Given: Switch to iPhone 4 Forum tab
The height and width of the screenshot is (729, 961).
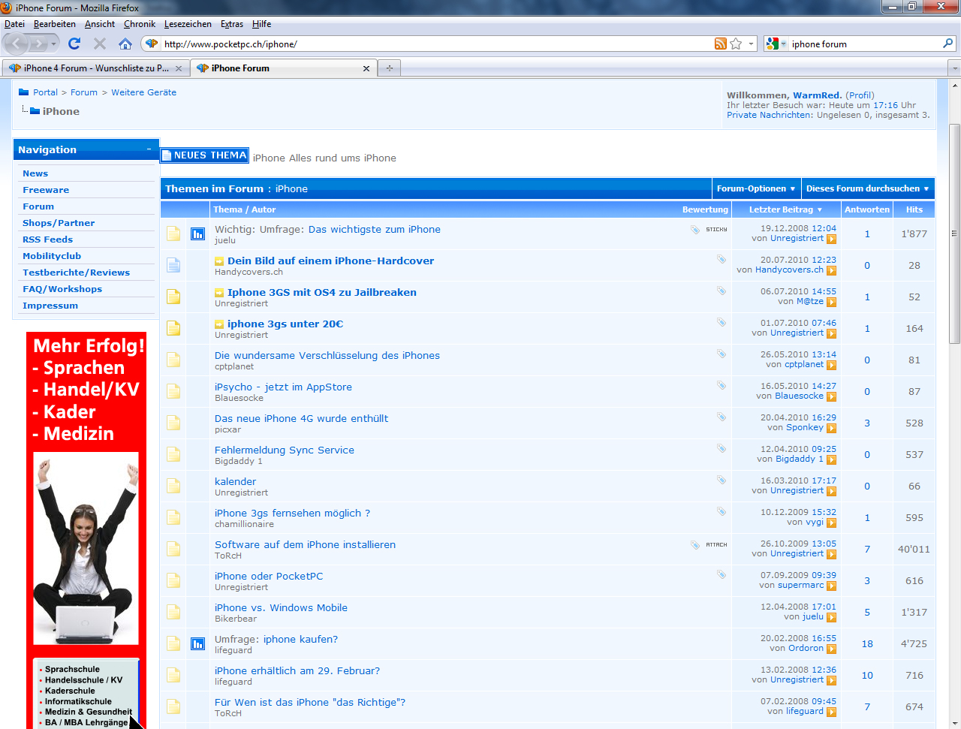Looking at the screenshot, I should (95, 68).
